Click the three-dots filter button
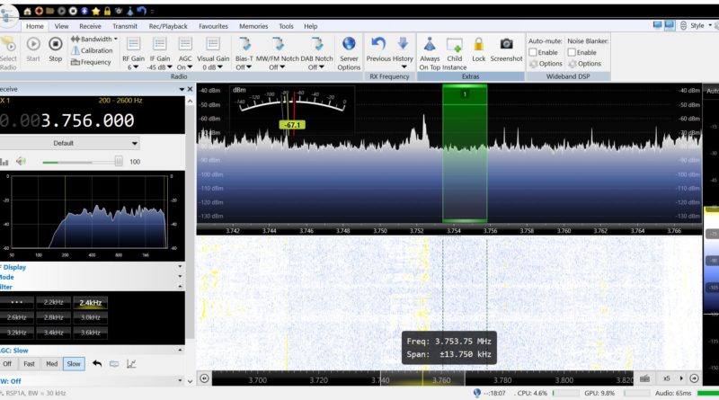This screenshot has width=719, height=400. [x=16, y=302]
